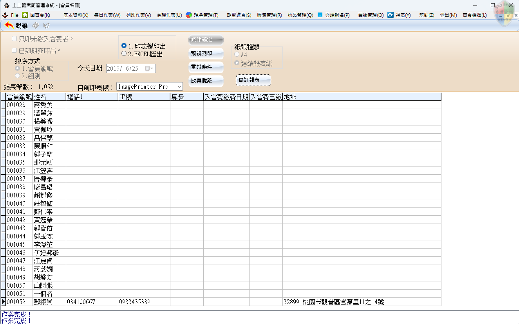The height and width of the screenshot is (324, 519).
Task: Choose the 2.EXCEL匯出 radio option
Action: (124, 54)
